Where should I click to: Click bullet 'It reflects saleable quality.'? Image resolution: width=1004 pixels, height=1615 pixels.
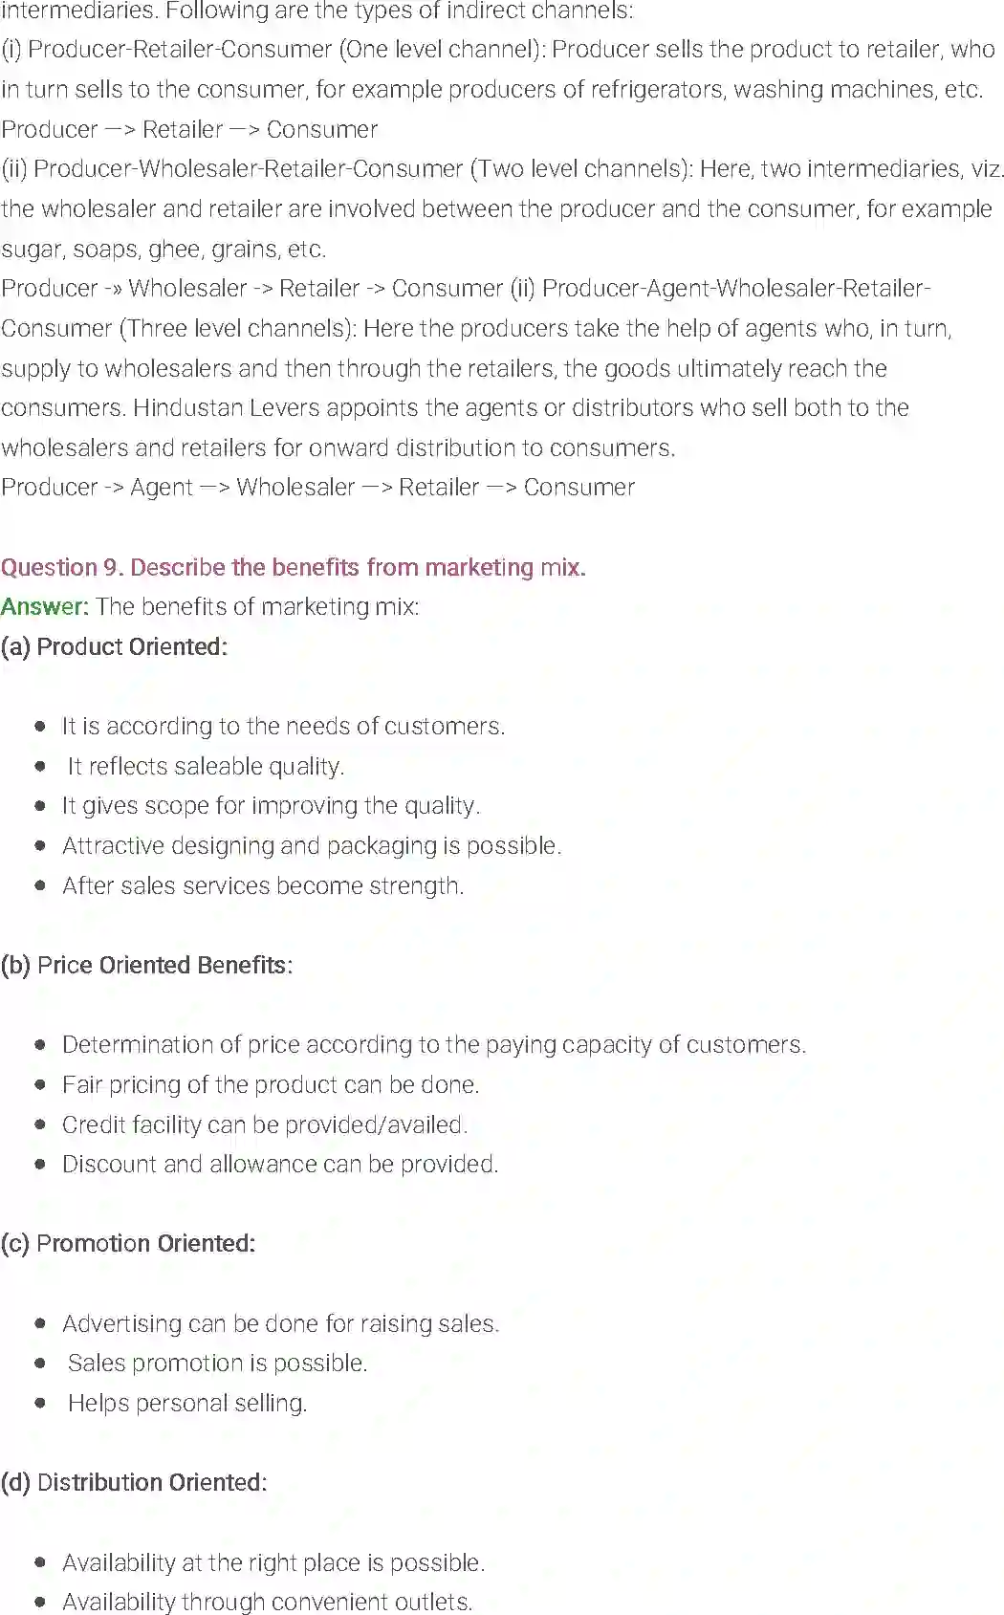[206, 767]
